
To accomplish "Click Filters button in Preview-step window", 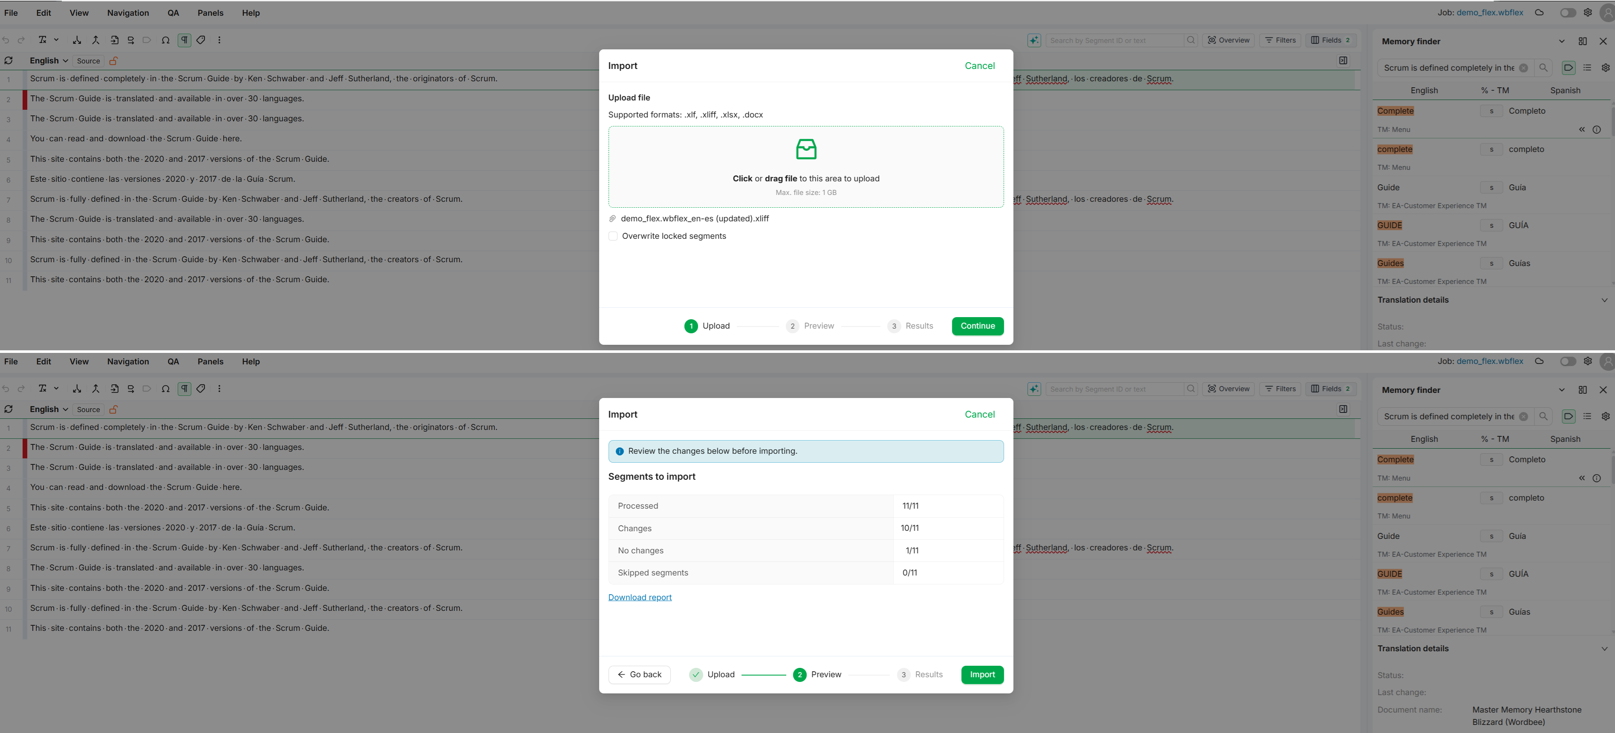I will 1281,389.
